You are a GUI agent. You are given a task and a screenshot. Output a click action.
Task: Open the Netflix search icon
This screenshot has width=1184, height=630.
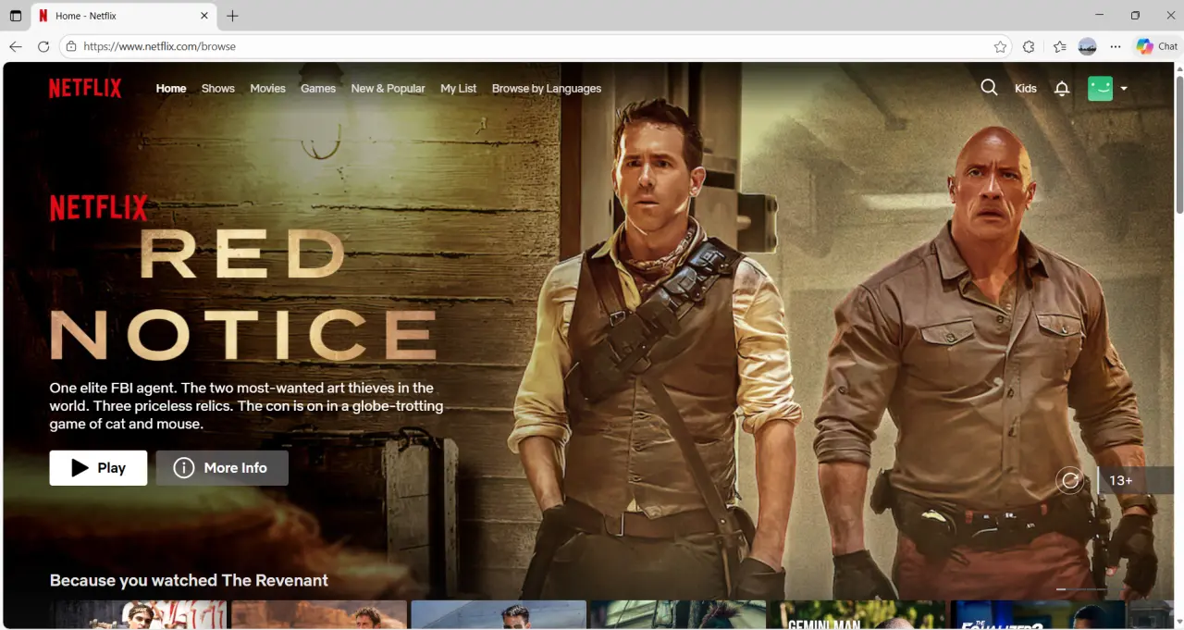tap(989, 88)
